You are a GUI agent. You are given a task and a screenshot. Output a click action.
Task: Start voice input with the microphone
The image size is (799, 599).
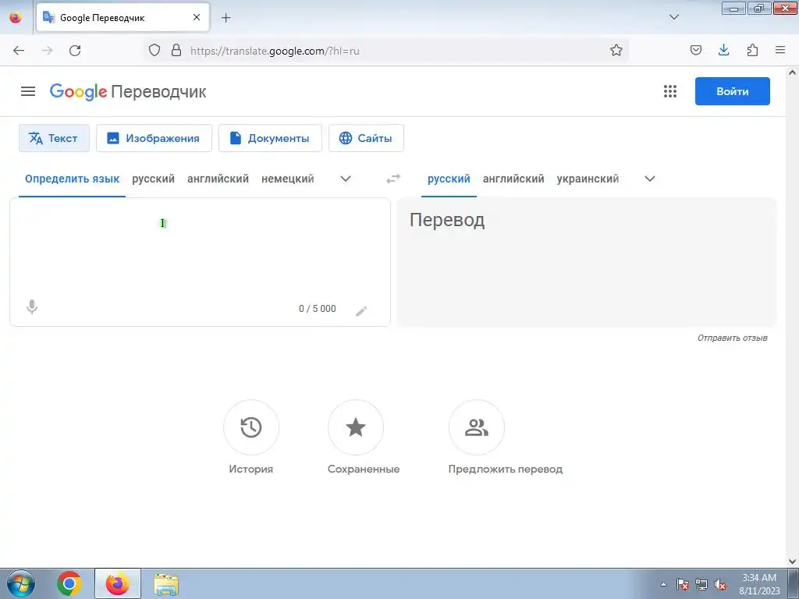31,307
